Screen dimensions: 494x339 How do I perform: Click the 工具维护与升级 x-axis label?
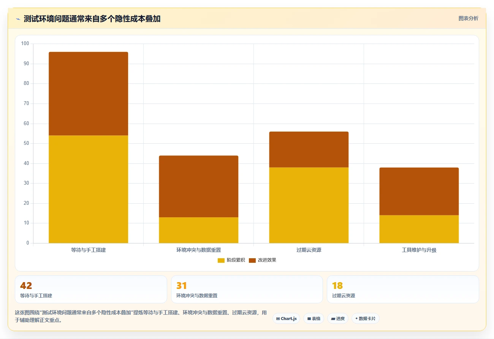[x=419, y=250]
